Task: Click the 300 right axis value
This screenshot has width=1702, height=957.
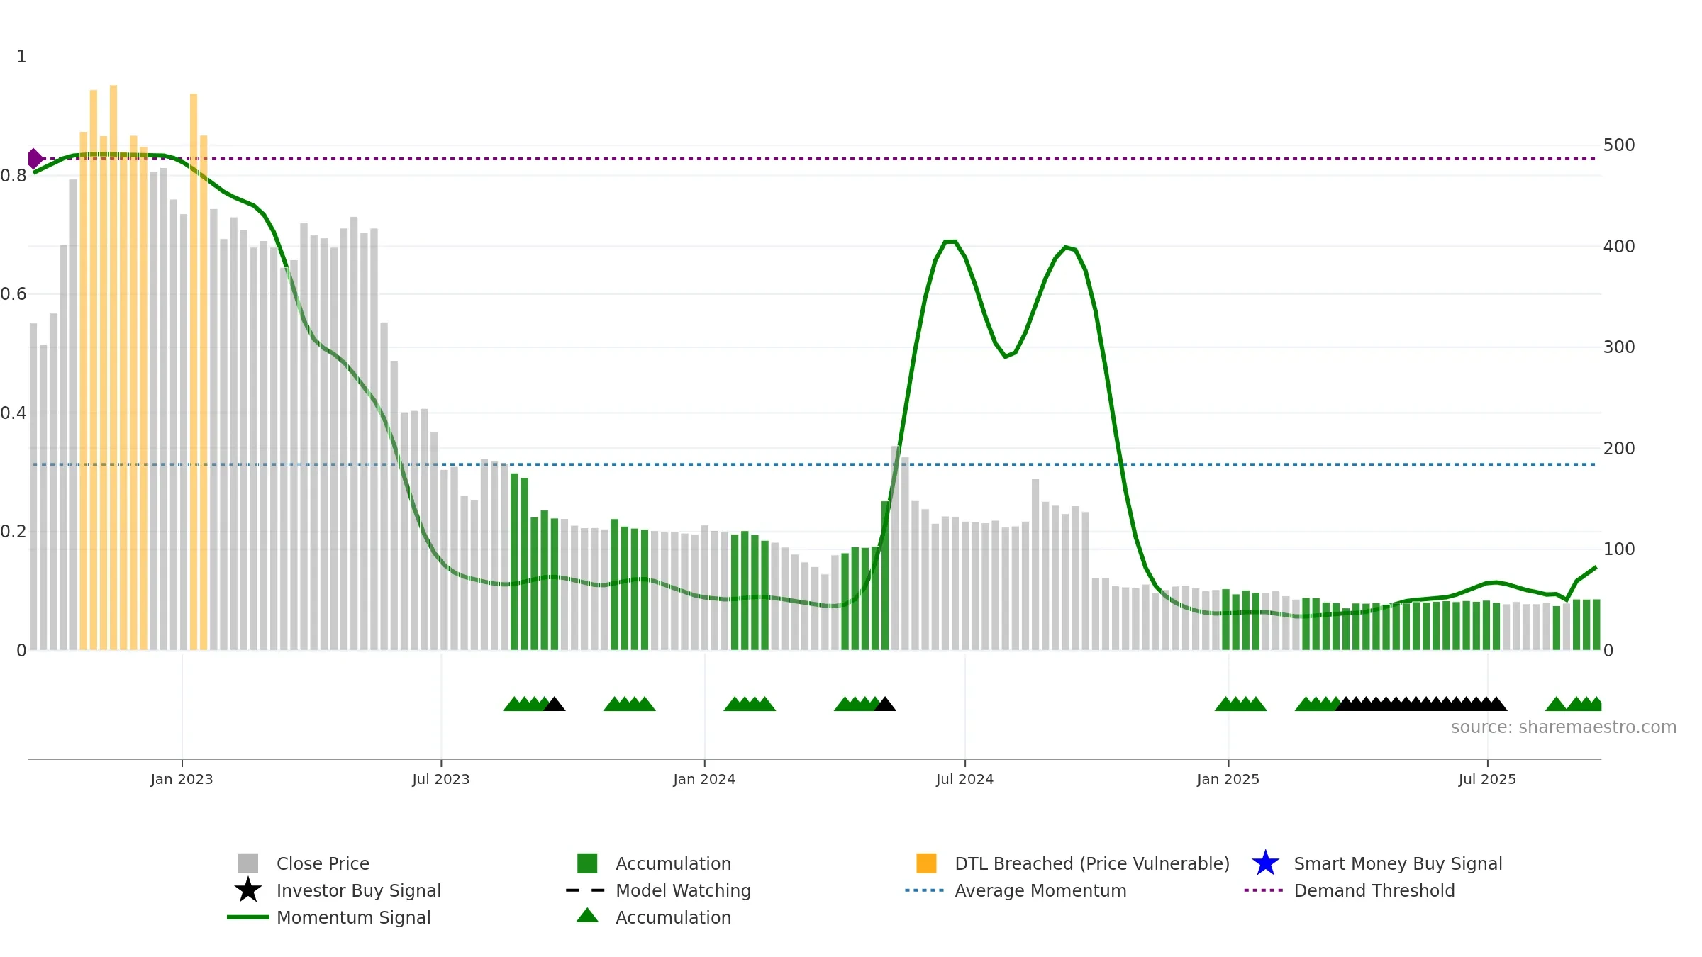Action: click(x=1619, y=347)
